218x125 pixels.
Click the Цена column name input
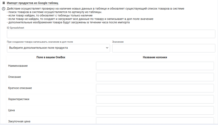coord(155,110)
